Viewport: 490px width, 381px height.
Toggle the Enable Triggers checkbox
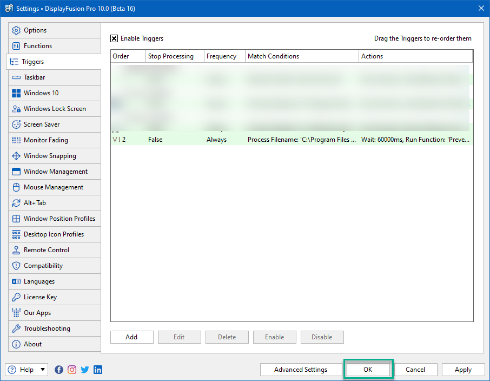(x=114, y=38)
